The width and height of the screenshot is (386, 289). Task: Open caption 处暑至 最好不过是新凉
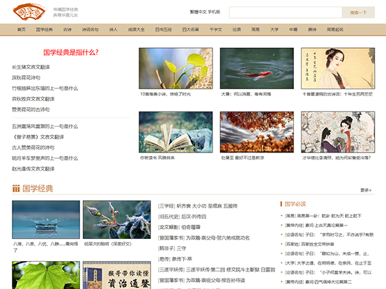pyautogui.click(x=242, y=157)
